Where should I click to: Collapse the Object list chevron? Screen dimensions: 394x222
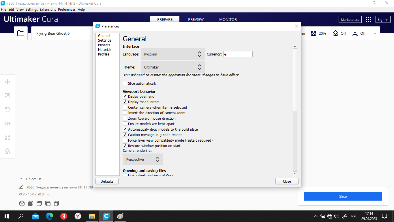(x=21, y=179)
